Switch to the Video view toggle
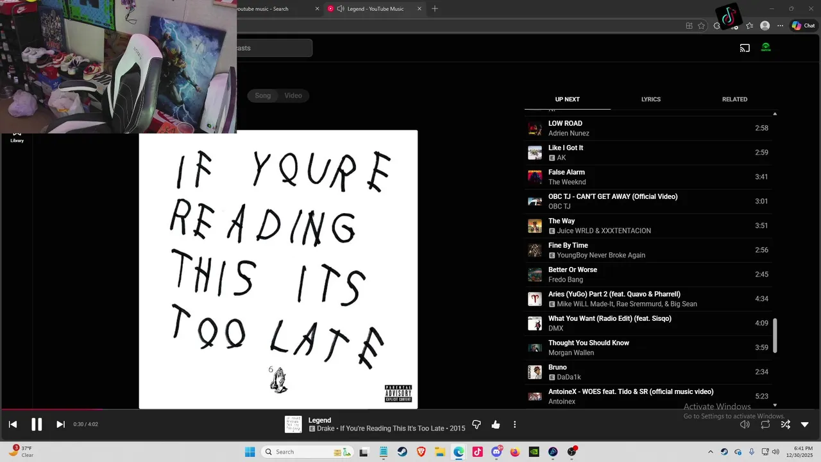The height and width of the screenshot is (462, 821). click(x=293, y=96)
